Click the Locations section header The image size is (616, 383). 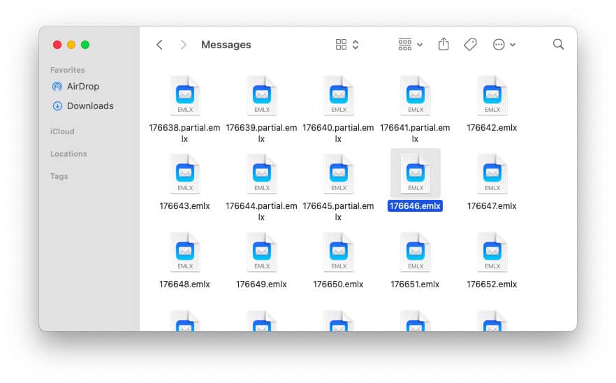[x=68, y=154]
